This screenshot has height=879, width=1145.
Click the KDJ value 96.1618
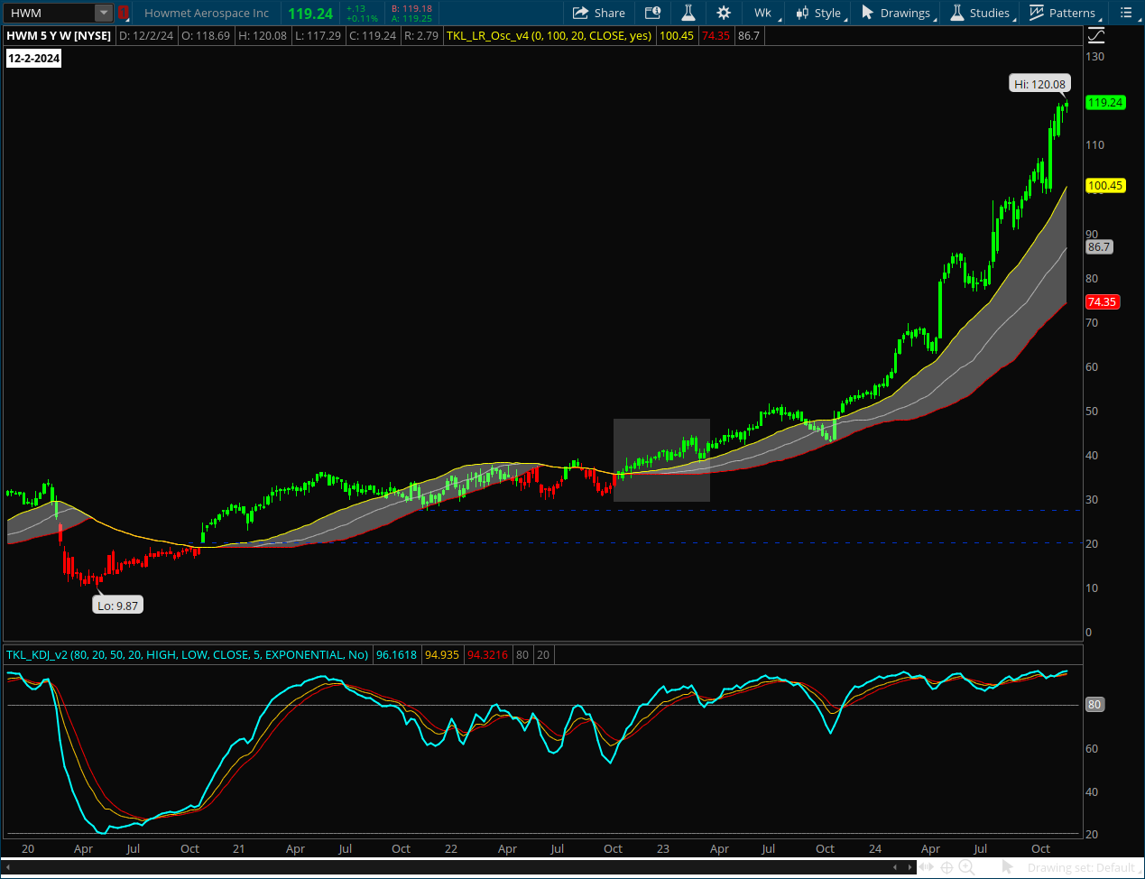click(397, 654)
